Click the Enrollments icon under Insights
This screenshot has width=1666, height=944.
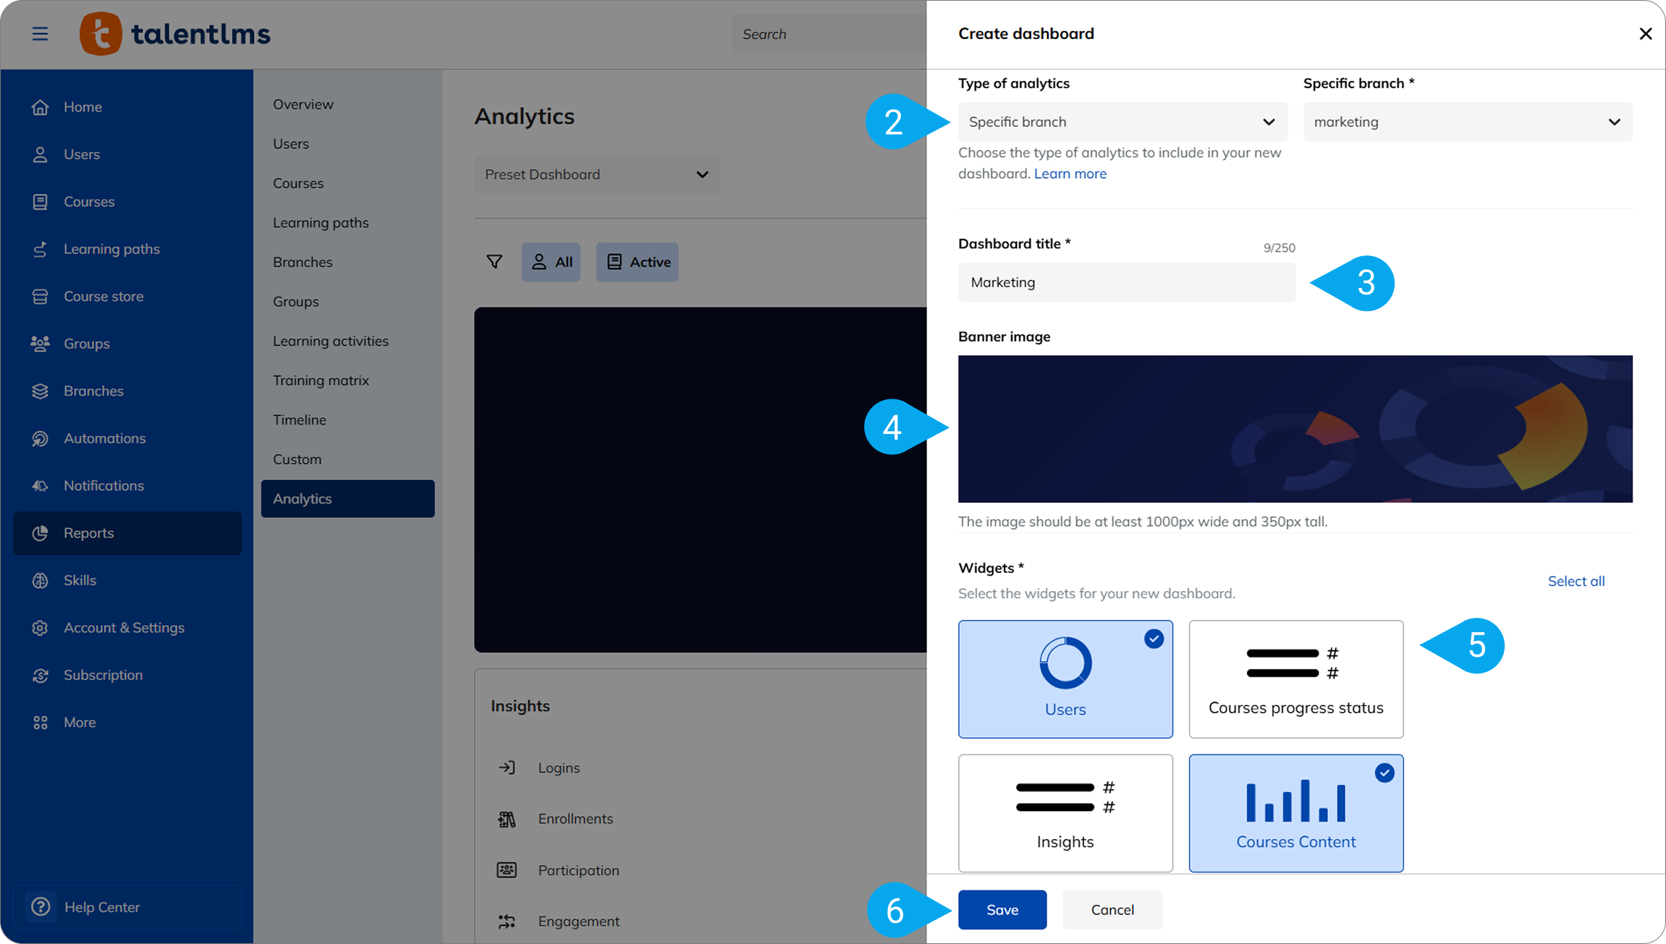[507, 819]
